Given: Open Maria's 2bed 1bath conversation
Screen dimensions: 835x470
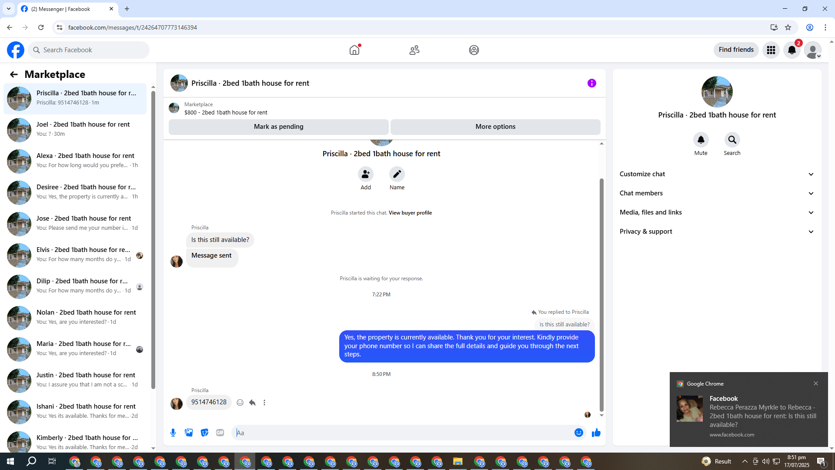Looking at the screenshot, I should 75,349.
